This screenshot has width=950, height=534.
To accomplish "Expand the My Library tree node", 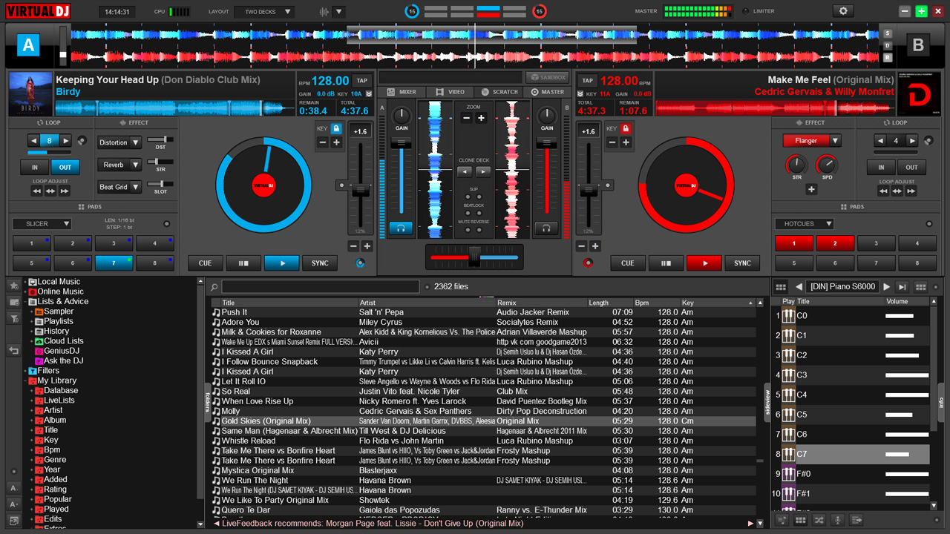I will pos(24,380).
